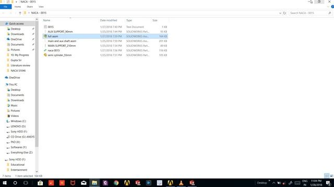This screenshot has height=187, width=334.
Task: Open address bar history dropdown
Action: [x=280, y=13]
